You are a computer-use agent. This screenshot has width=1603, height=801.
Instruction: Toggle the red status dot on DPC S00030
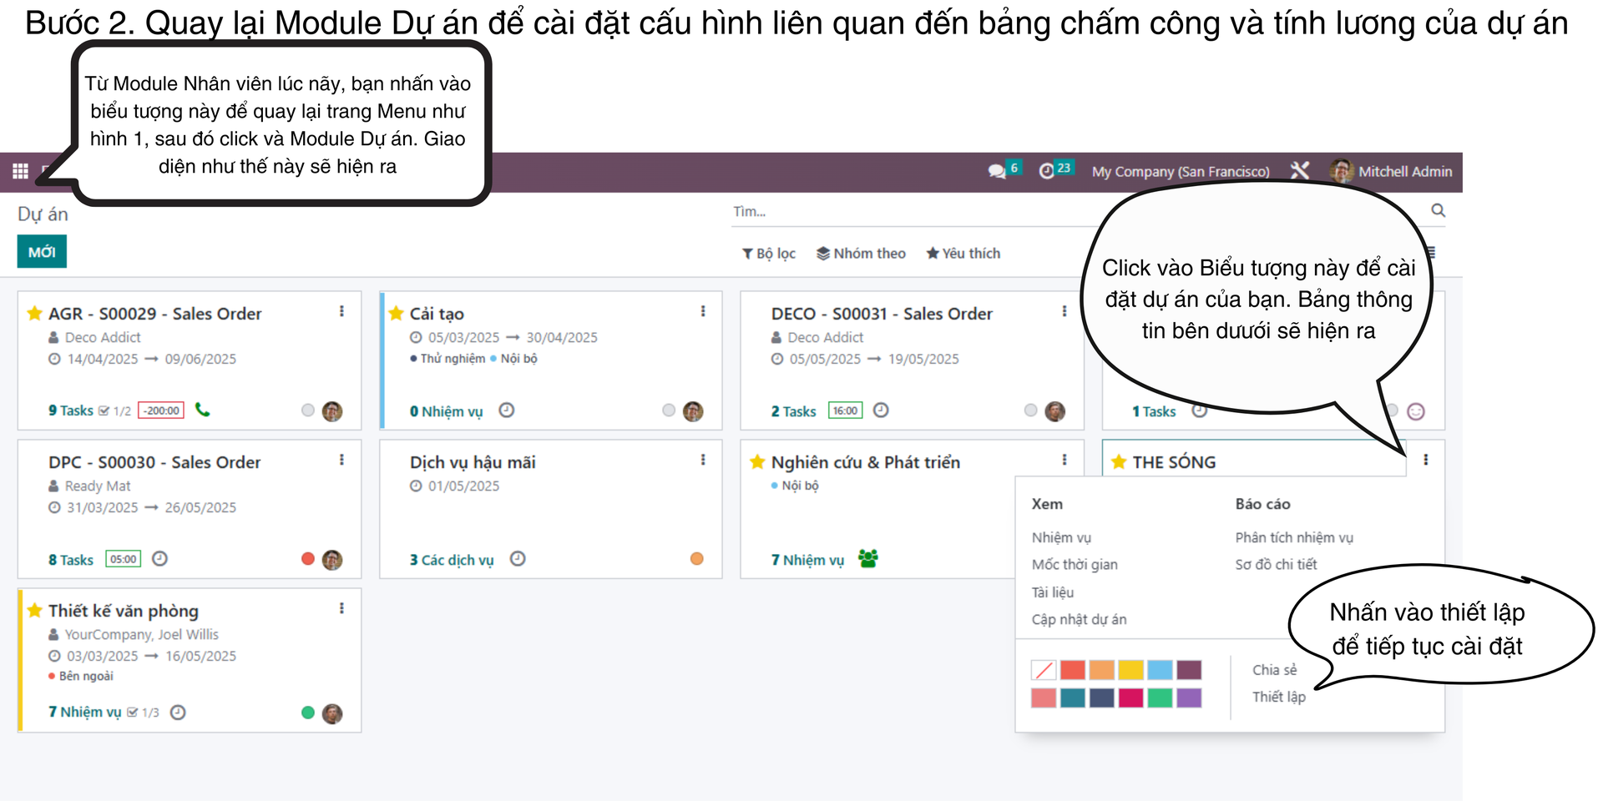pyautogui.click(x=308, y=559)
